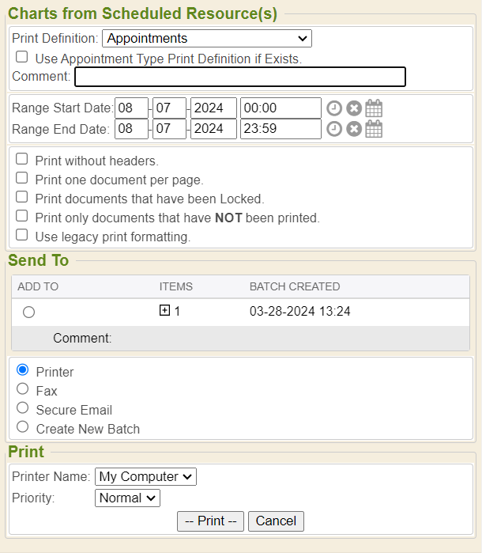Toggle Use legacy print formatting option
Screen dimensions: 482x553
point(22,235)
